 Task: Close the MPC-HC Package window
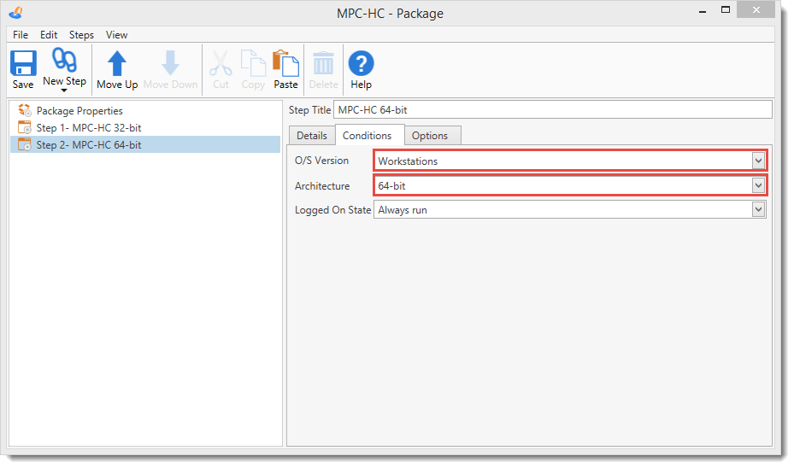pyautogui.click(x=756, y=9)
